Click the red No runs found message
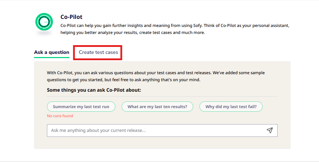This screenshot has width=319, height=162. [60, 116]
